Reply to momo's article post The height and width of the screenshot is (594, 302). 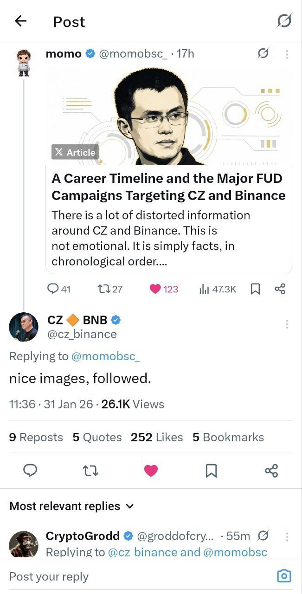tap(53, 289)
